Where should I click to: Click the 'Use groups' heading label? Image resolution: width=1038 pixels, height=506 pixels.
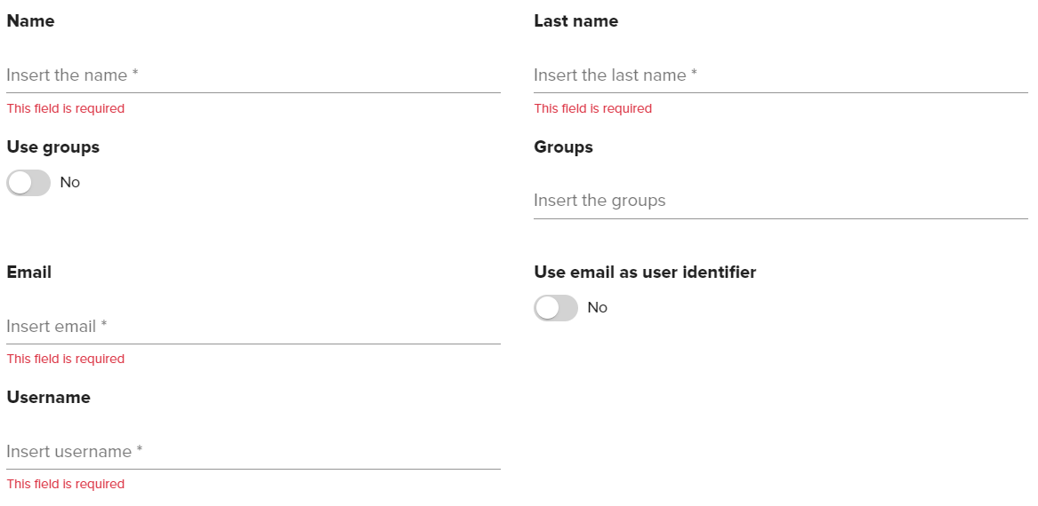(x=53, y=147)
